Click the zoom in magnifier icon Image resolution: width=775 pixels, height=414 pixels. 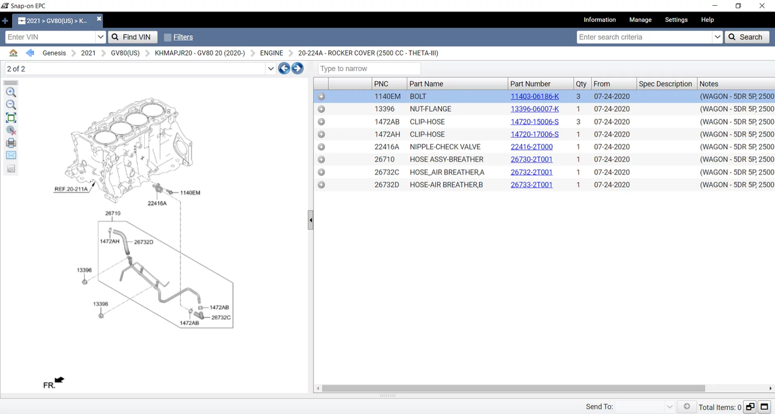pos(11,93)
